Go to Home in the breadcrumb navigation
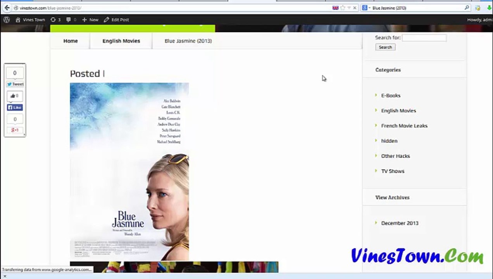 tap(71, 41)
